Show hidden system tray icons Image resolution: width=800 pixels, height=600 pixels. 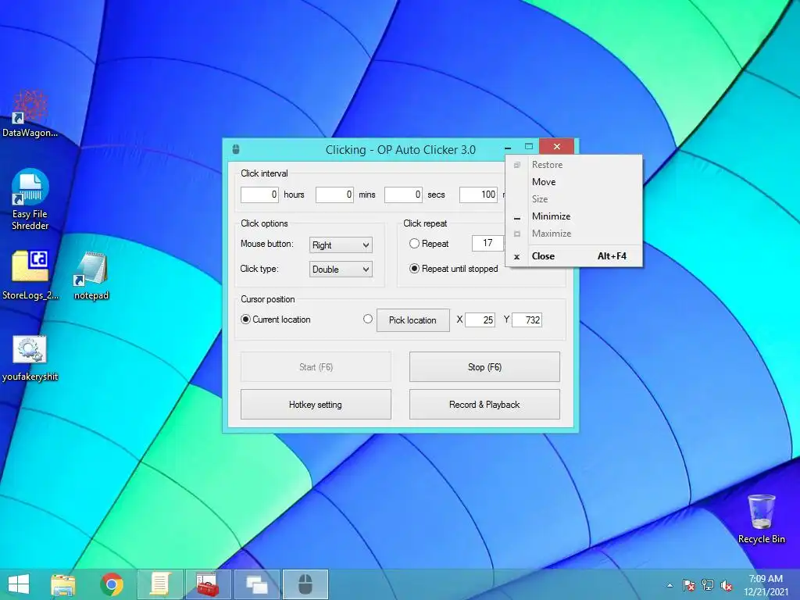pyautogui.click(x=670, y=585)
